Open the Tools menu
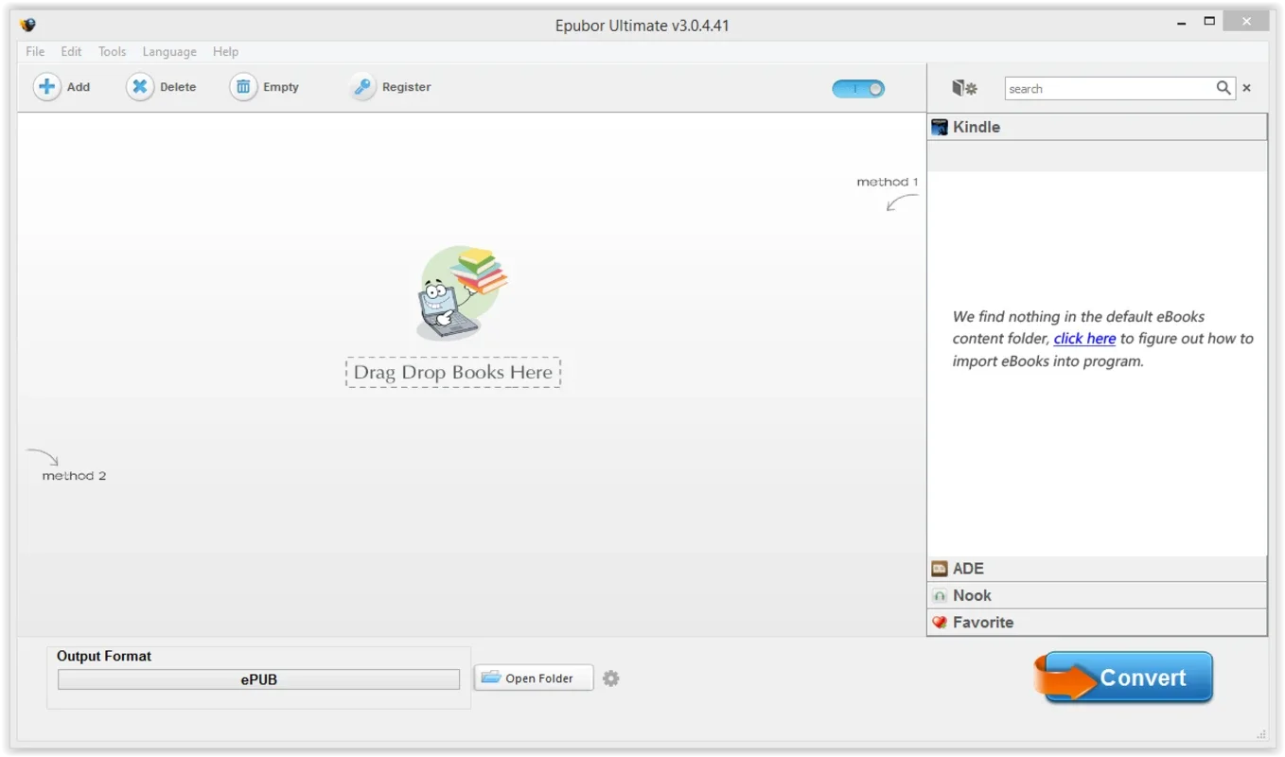 (x=112, y=52)
